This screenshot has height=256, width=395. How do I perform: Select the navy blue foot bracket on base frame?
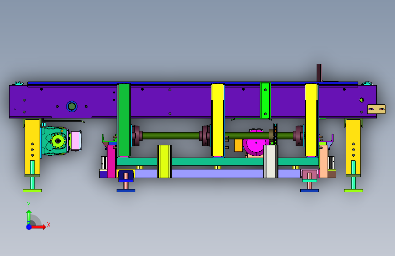coord(126,176)
